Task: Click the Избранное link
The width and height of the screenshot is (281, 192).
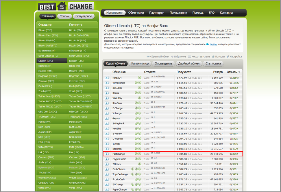Action: (x=180, y=57)
